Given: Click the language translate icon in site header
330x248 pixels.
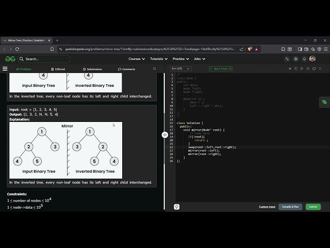Looking at the screenshot, I should click(287, 59).
